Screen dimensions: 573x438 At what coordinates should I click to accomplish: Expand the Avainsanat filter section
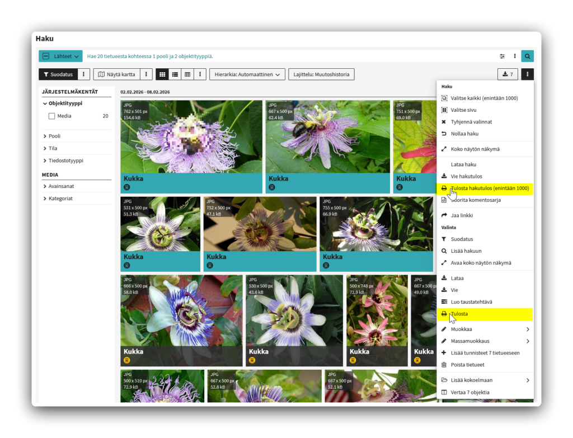[x=60, y=186]
